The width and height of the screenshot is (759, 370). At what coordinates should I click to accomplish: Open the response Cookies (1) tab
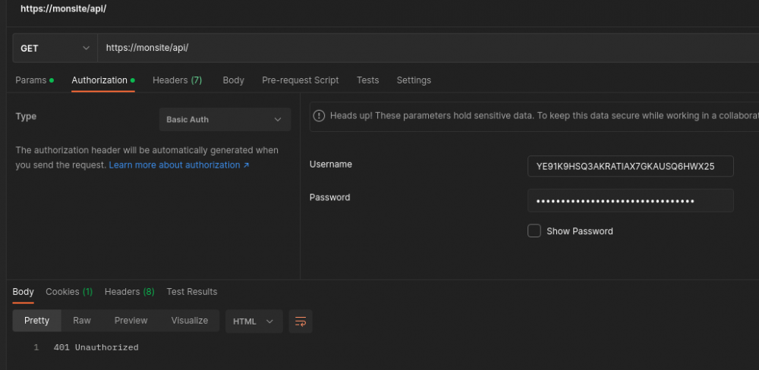click(69, 292)
